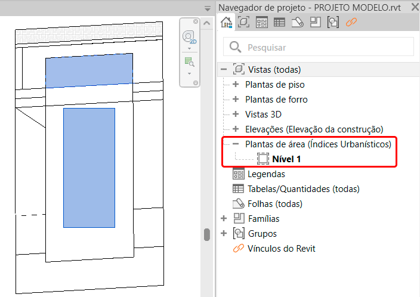Select the Families filter icon in toolbar

coord(315,23)
